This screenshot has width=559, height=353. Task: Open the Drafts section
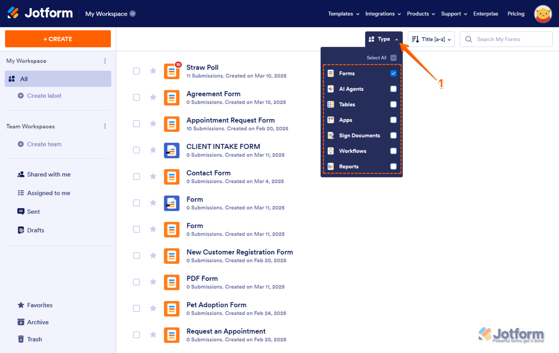point(31,230)
